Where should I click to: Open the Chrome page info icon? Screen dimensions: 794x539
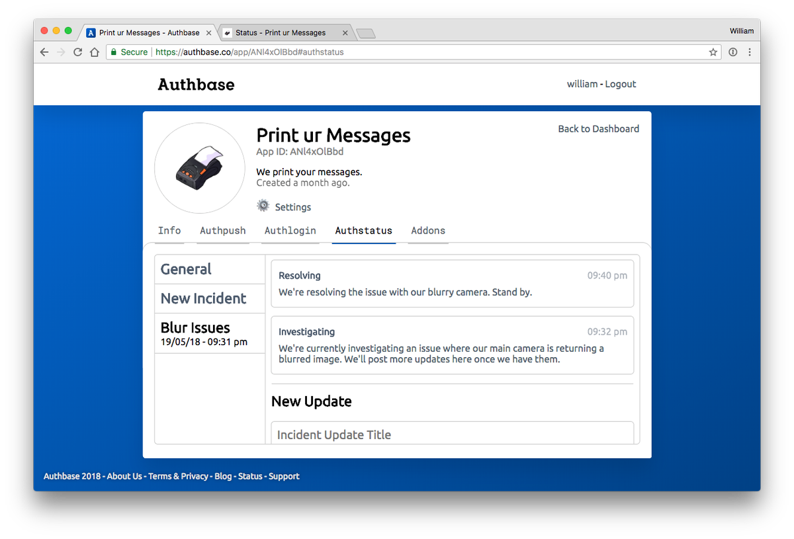pos(733,52)
